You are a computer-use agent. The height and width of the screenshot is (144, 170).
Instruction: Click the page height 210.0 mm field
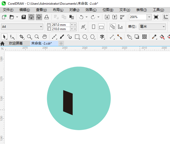click(x=61, y=29)
